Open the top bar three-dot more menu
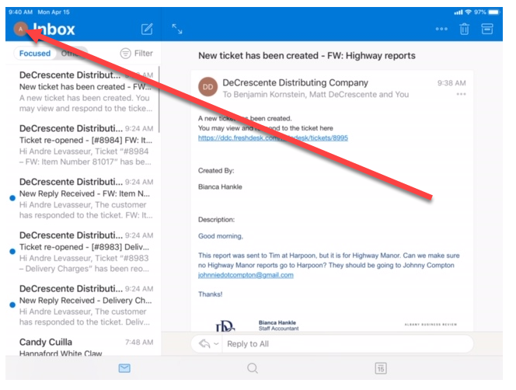 coord(441,29)
